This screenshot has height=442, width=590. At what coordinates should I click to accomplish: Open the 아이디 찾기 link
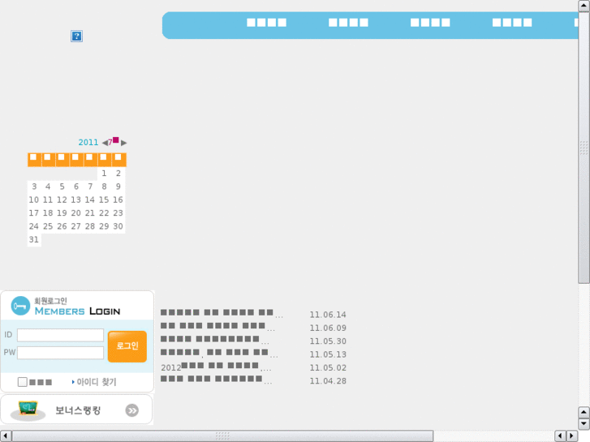[x=97, y=382]
